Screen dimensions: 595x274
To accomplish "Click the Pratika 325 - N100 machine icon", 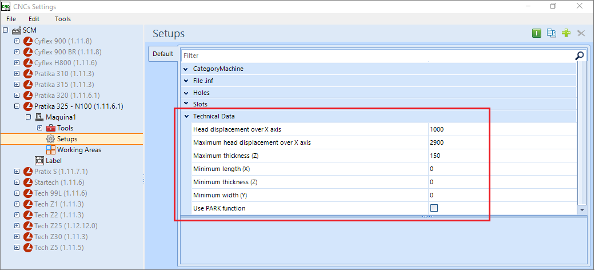I will tap(28, 106).
